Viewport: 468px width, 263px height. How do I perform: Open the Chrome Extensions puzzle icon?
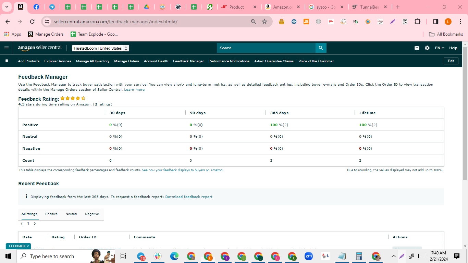coord(417,22)
